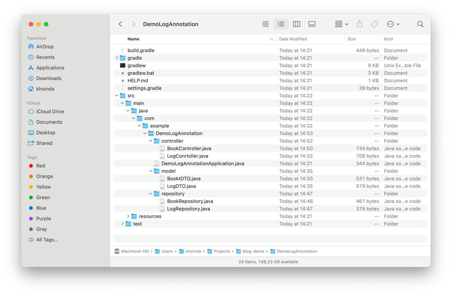Open the search magnifier icon
The image size is (452, 295).
coord(420,24)
